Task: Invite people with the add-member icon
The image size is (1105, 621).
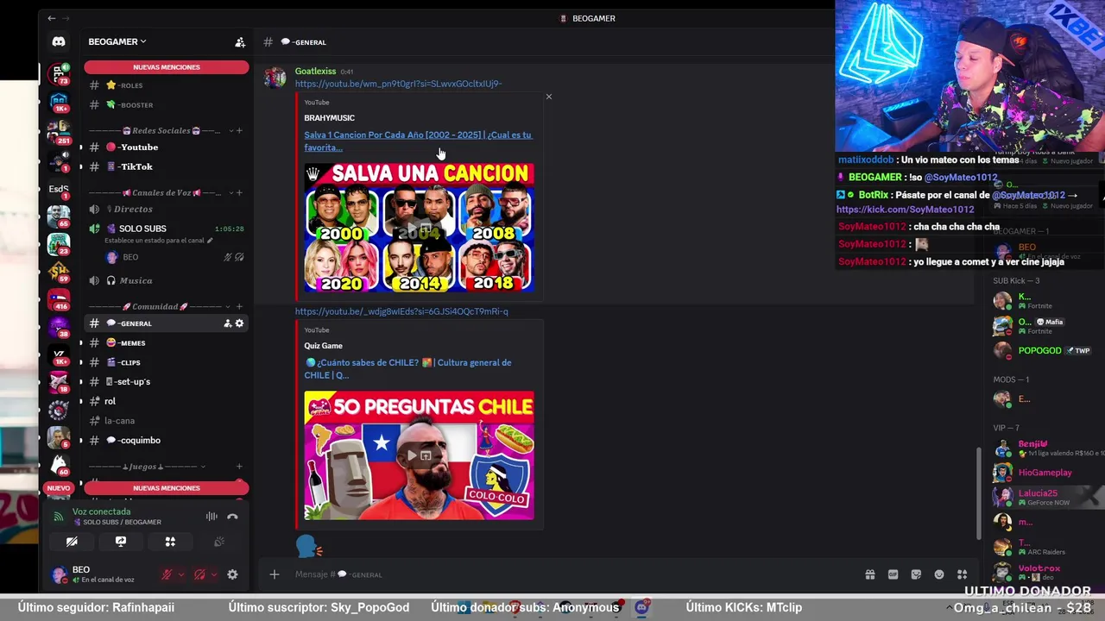Action: click(240, 41)
